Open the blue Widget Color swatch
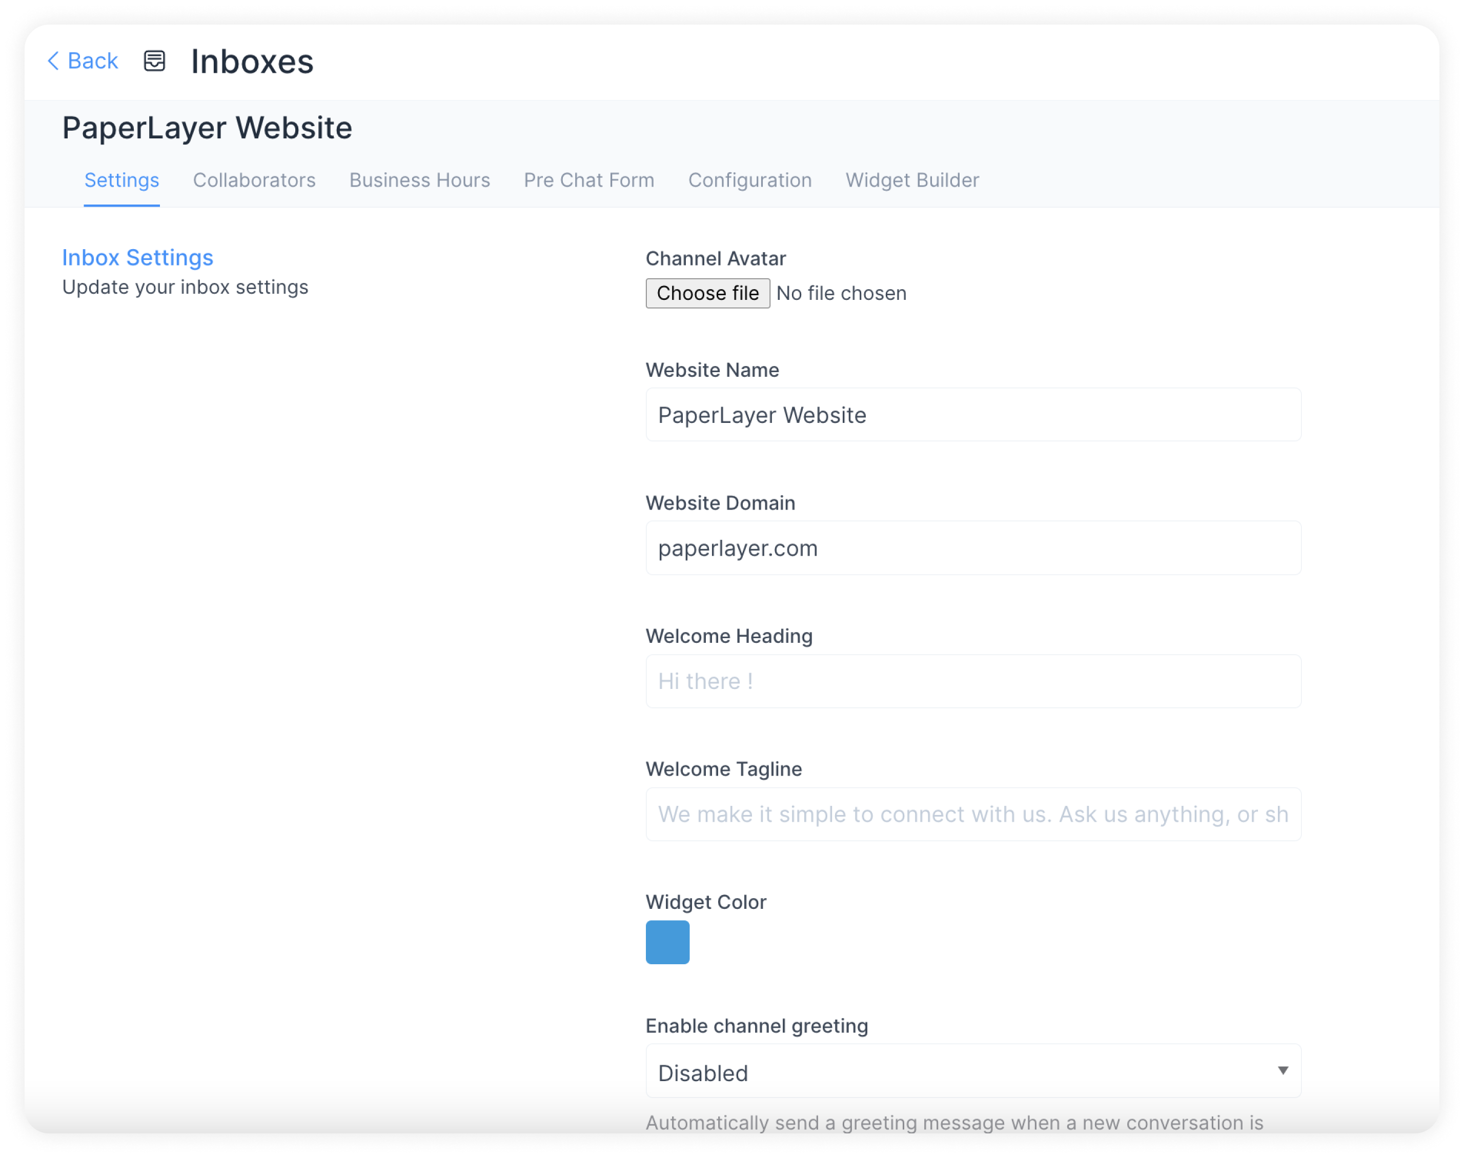This screenshot has width=1464, height=1158. (x=667, y=942)
